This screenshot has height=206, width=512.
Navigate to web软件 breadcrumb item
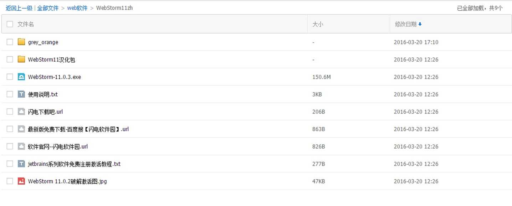point(77,8)
